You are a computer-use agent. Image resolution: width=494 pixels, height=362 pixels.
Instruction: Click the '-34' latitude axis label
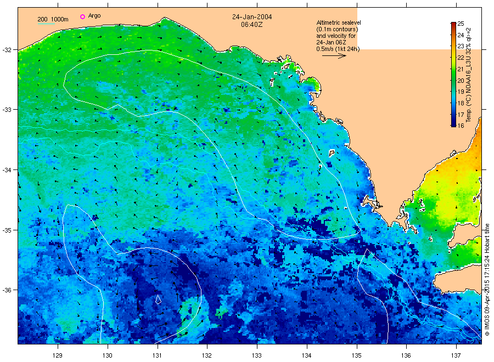6,170
